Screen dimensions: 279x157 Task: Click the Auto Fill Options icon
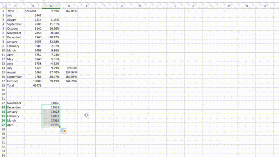tap(64, 131)
